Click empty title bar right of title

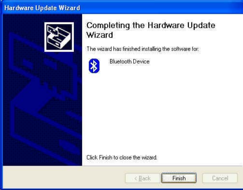point(161,8)
